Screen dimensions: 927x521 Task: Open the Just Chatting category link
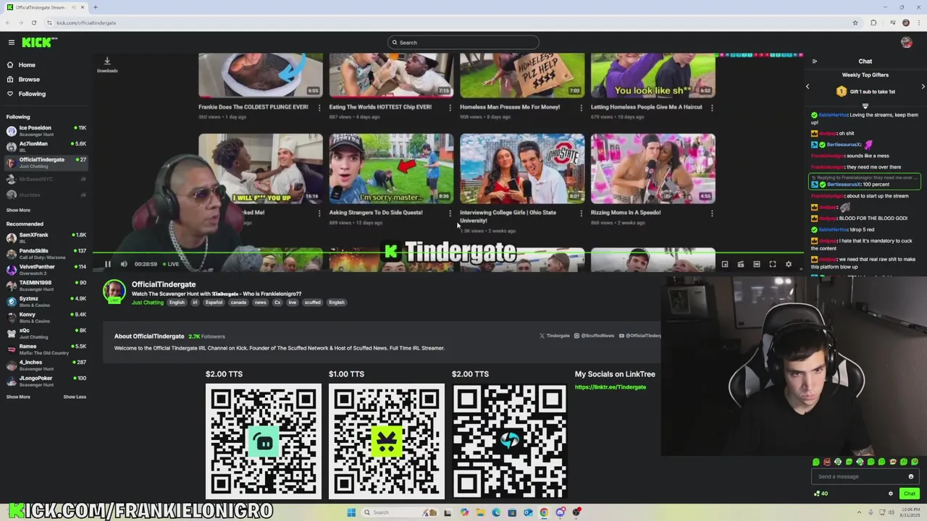click(148, 302)
